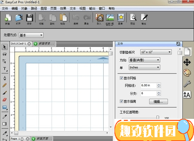The height and width of the screenshot is (141, 194).
Task: Open the 方向 orientation dropdown
Action: (145, 60)
